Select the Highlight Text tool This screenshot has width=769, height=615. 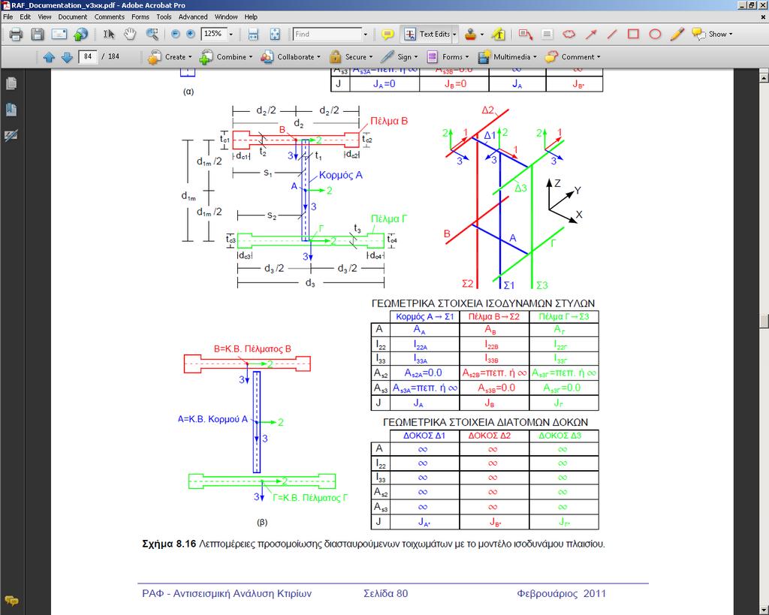pos(499,34)
